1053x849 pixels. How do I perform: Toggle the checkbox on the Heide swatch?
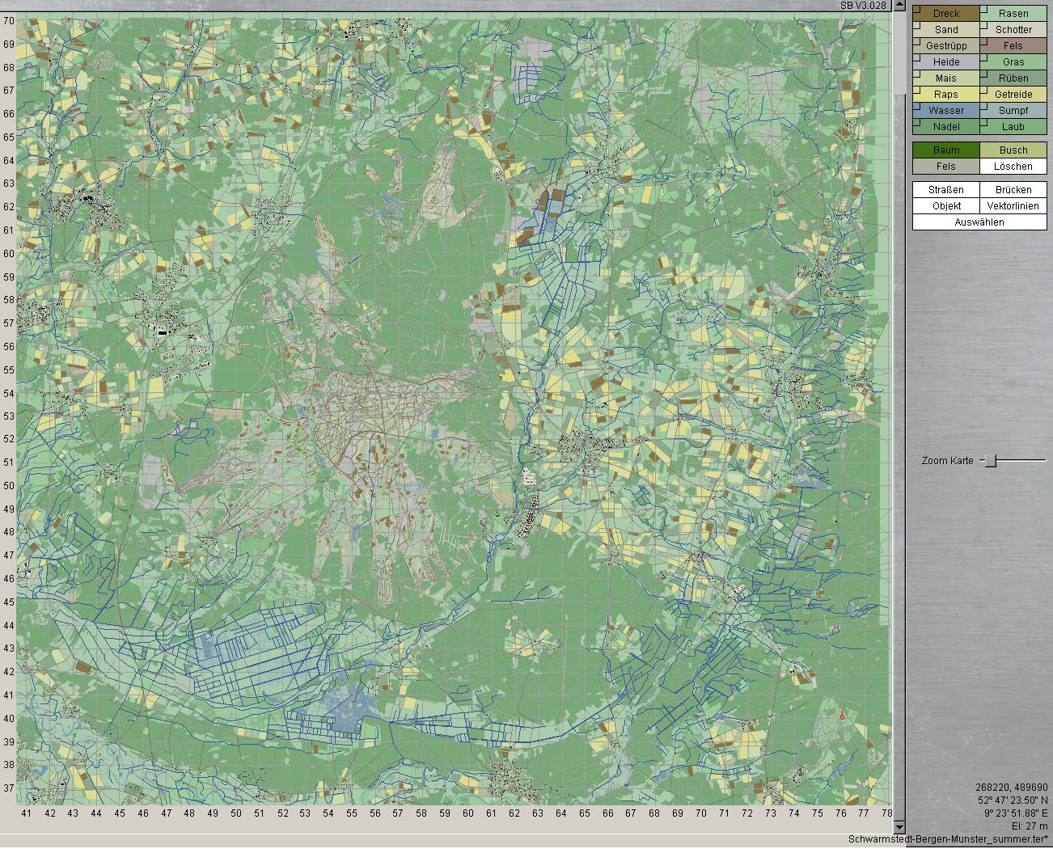coord(917,58)
